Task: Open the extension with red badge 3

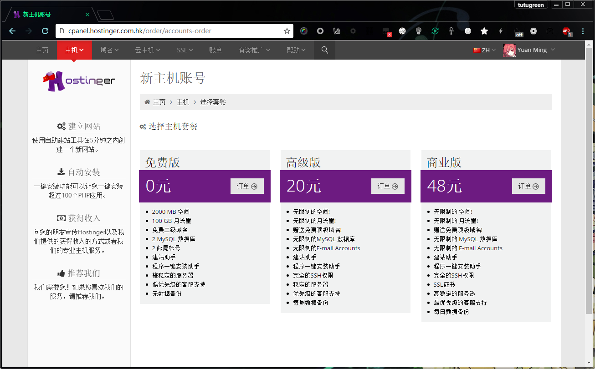Action: point(386,31)
